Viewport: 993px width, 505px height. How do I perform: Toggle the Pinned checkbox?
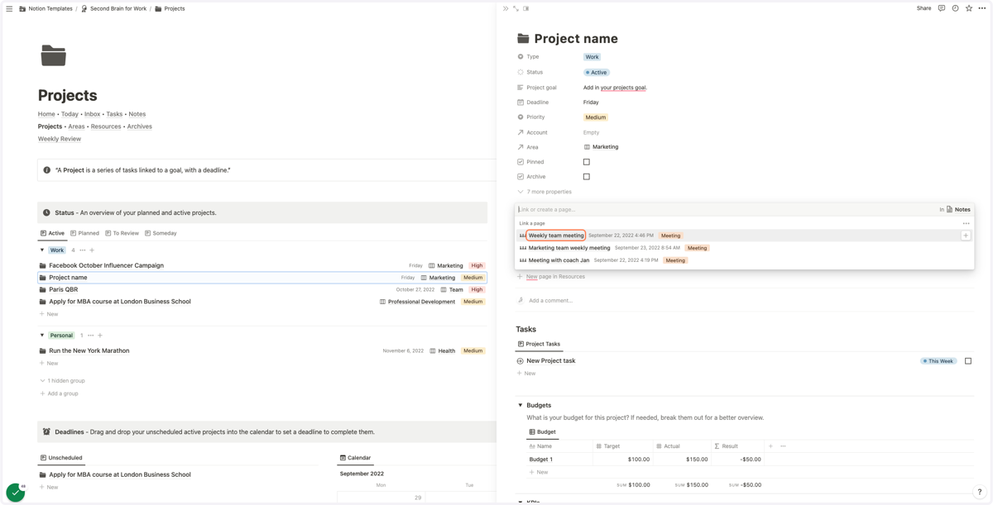tap(587, 162)
